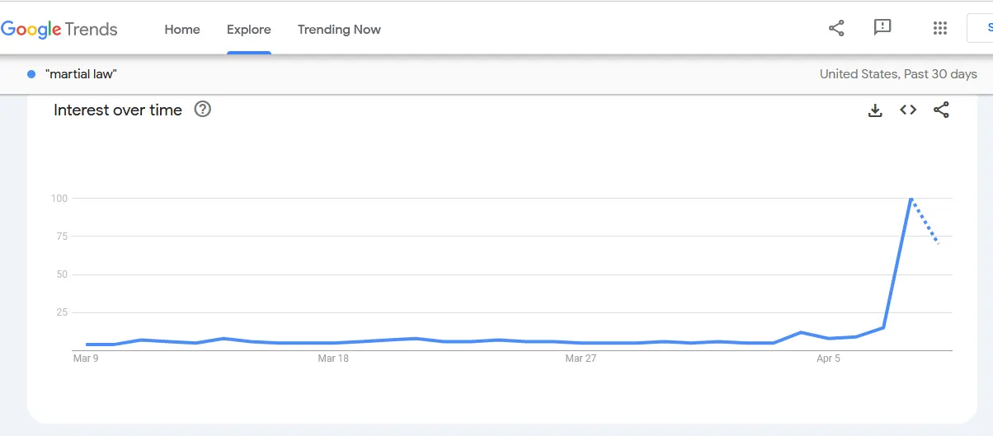
Task: Click the dotted partial-data line segment
Action: [925, 222]
